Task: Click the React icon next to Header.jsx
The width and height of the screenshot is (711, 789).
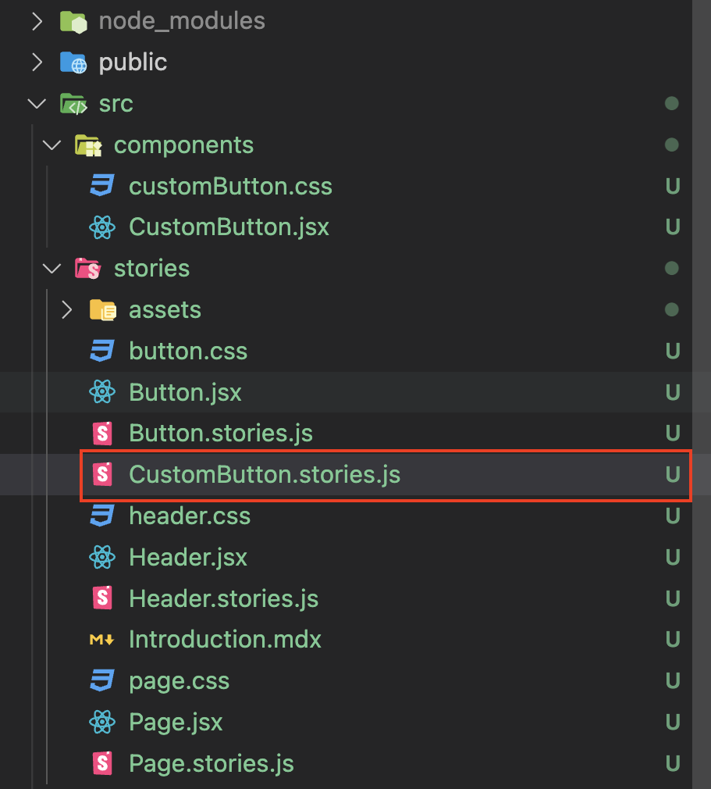Action: (102, 558)
